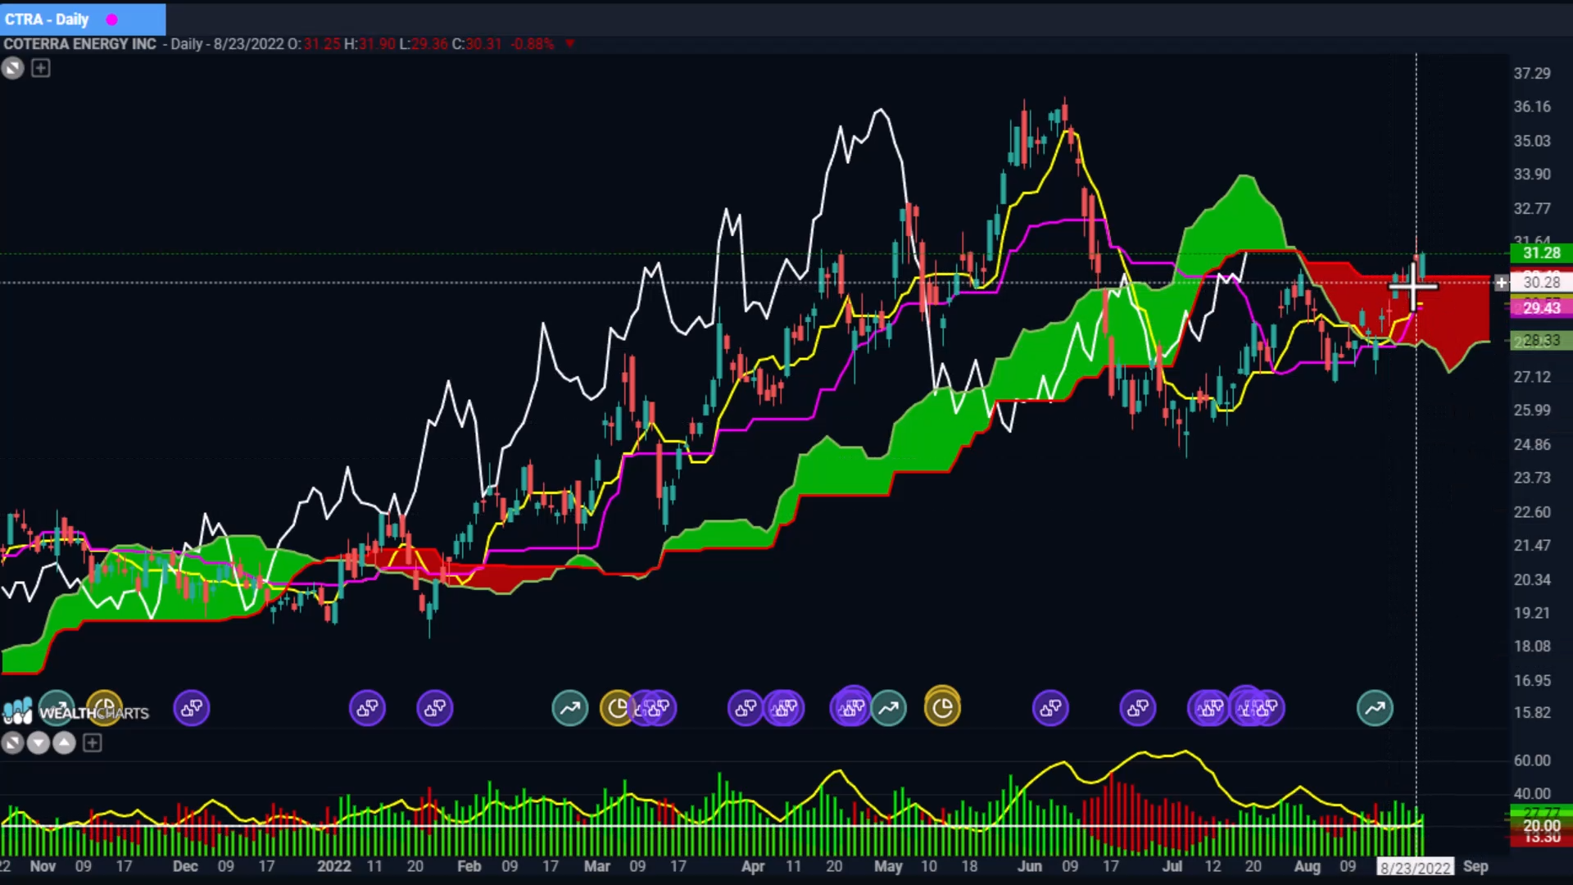
Task: Expand the red down-triangle after -0.88%
Action: [569, 44]
